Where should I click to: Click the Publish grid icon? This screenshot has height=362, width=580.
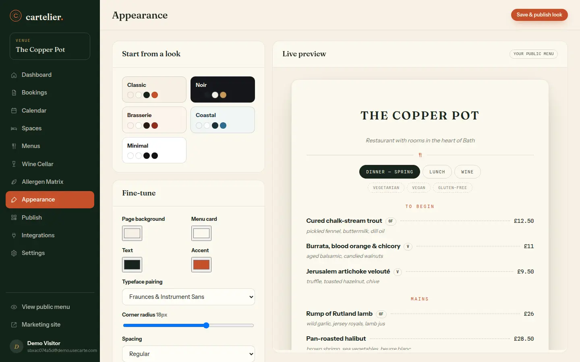(14, 218)
